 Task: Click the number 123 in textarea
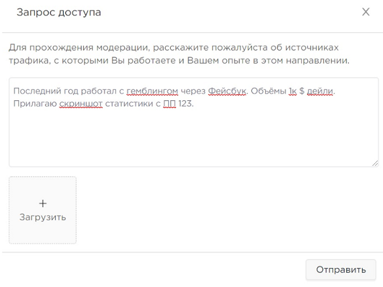(185, 104)
